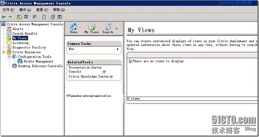This screenshot has height=137, width=259.
Task: Click the Refresh toolbar icon
Action: pos(44,17)
